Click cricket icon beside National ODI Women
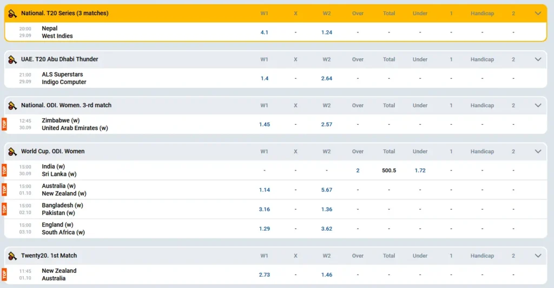 point(12,105)
